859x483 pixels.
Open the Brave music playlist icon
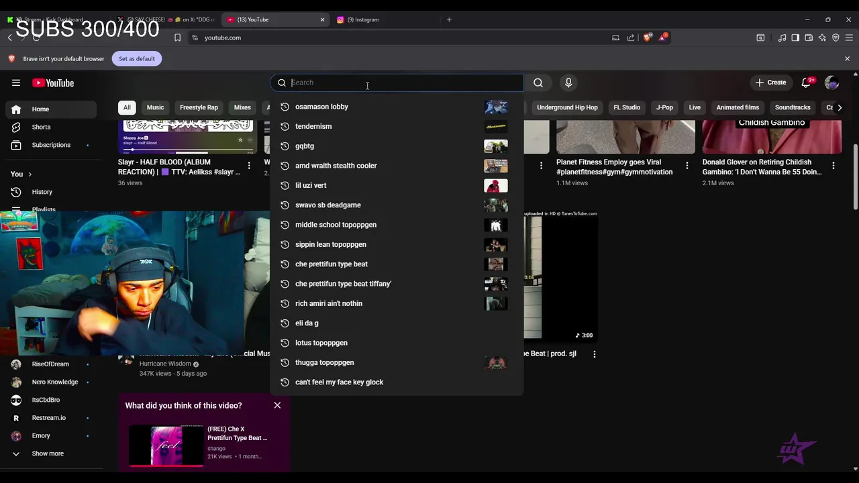[x=782, y=38]
